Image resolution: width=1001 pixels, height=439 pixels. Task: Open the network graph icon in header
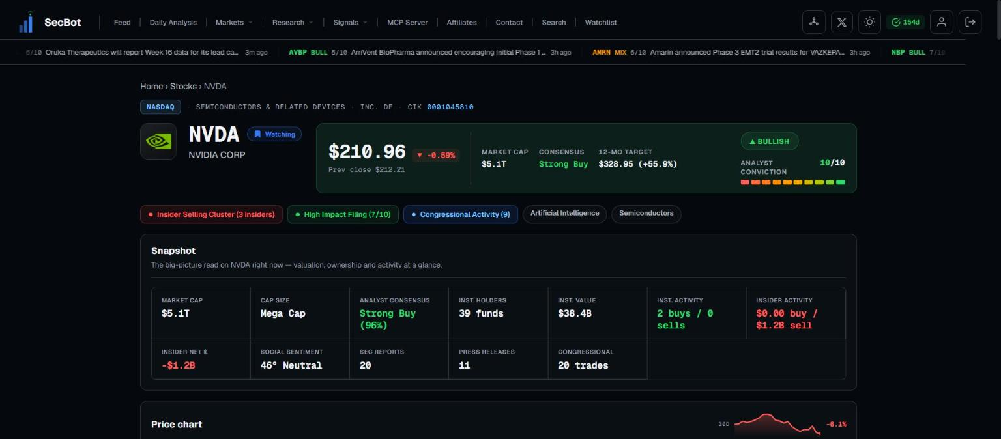pyautogui.click(x=813, y=22)
